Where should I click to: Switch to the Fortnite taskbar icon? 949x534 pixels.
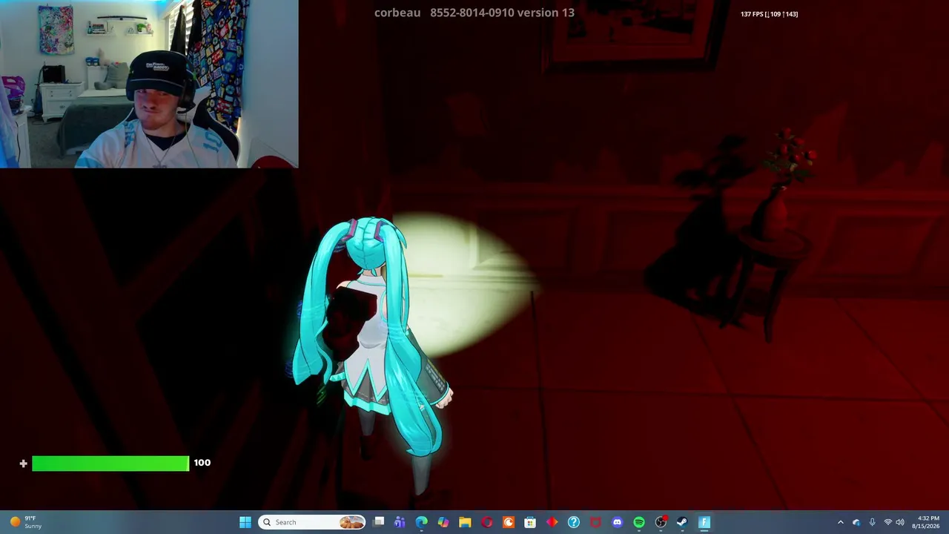tap(704, 522)
